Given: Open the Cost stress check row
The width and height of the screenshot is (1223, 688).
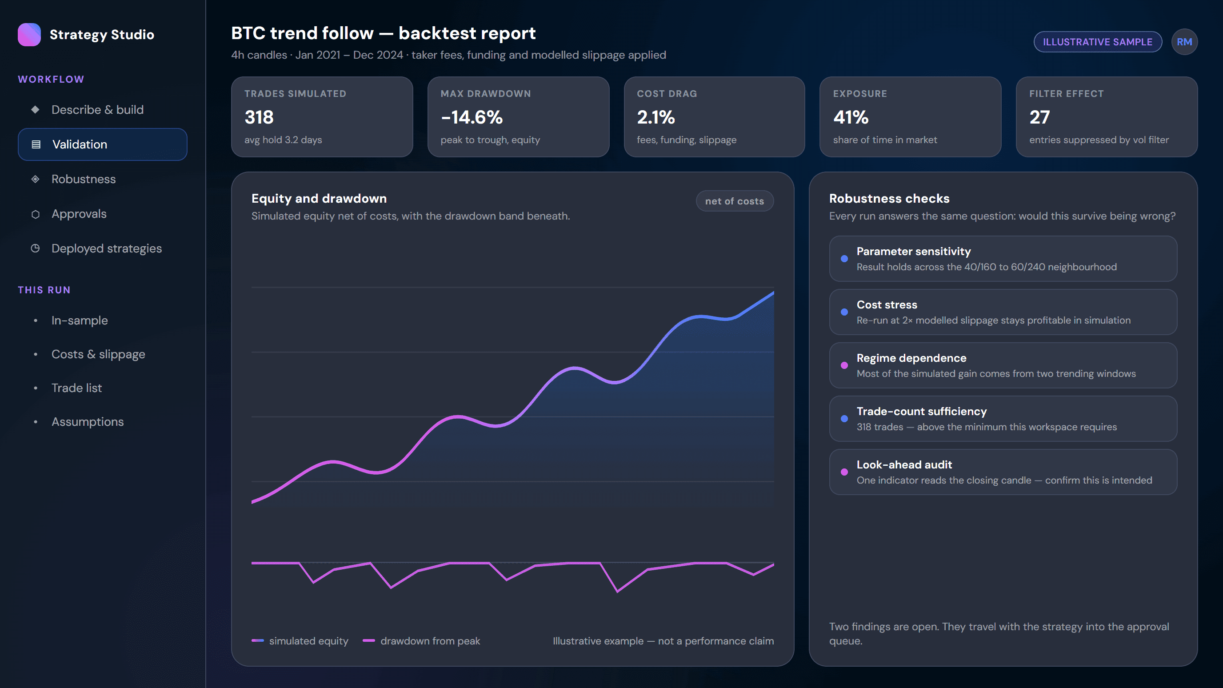Looking at the screenshot, I should coord(1003,312).
